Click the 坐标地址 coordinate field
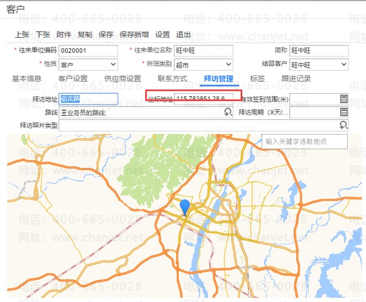The width and height of the screenshot is (366, 302). pyautogui.click(x=204, y=99)
